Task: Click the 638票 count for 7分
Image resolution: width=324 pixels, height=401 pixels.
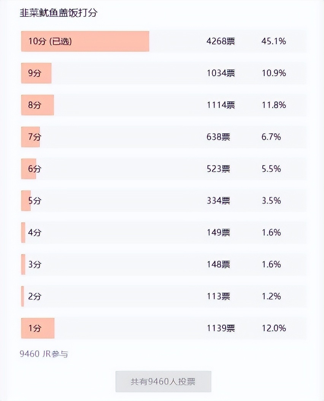Action: tap(218, 137)
